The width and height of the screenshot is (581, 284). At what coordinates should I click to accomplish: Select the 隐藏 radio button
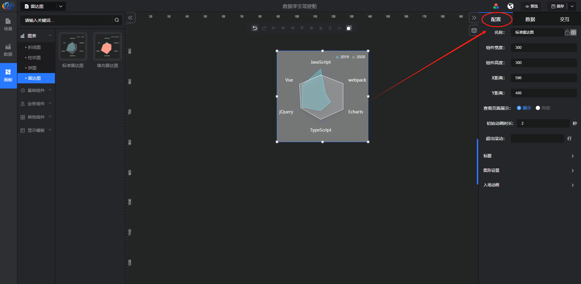[538, 108]
